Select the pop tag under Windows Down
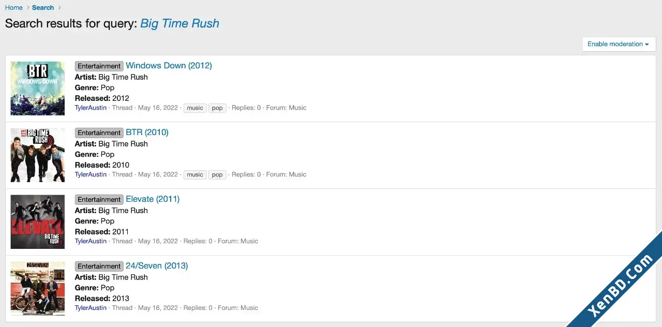 coord(217,108)
